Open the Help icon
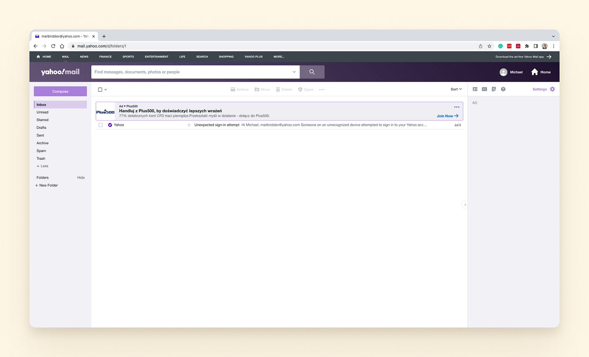589x357 pixels. click(x=503, y=89)
